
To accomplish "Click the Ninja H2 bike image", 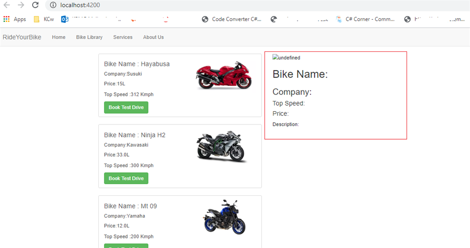I will (x=221, y=147).
